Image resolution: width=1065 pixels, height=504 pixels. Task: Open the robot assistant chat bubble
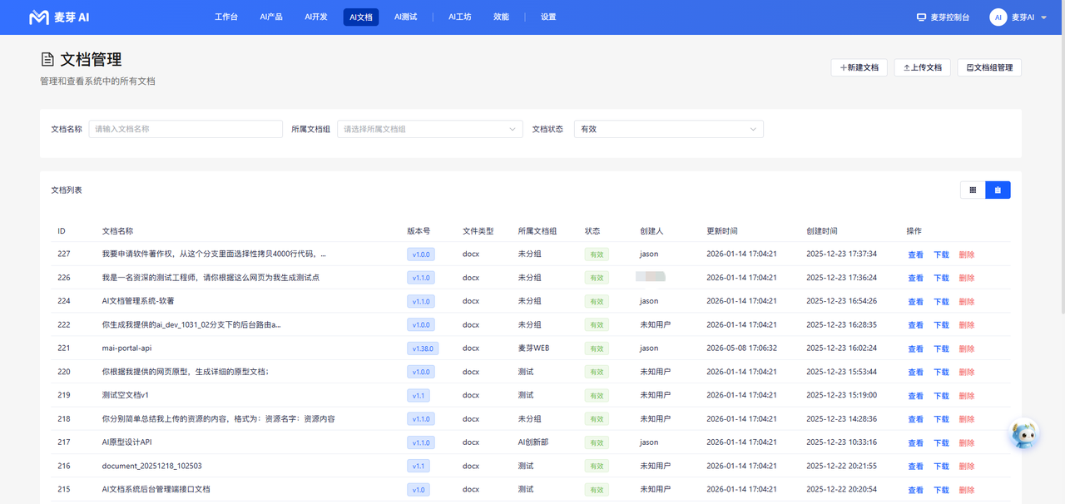(x=1025, y=434)
